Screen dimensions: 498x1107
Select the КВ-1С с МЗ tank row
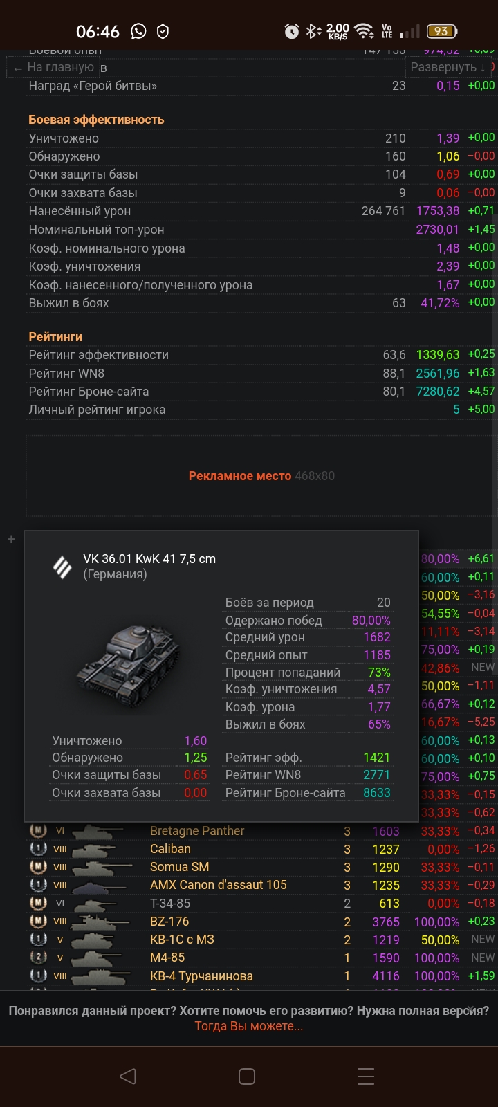[x=182, y=940]
